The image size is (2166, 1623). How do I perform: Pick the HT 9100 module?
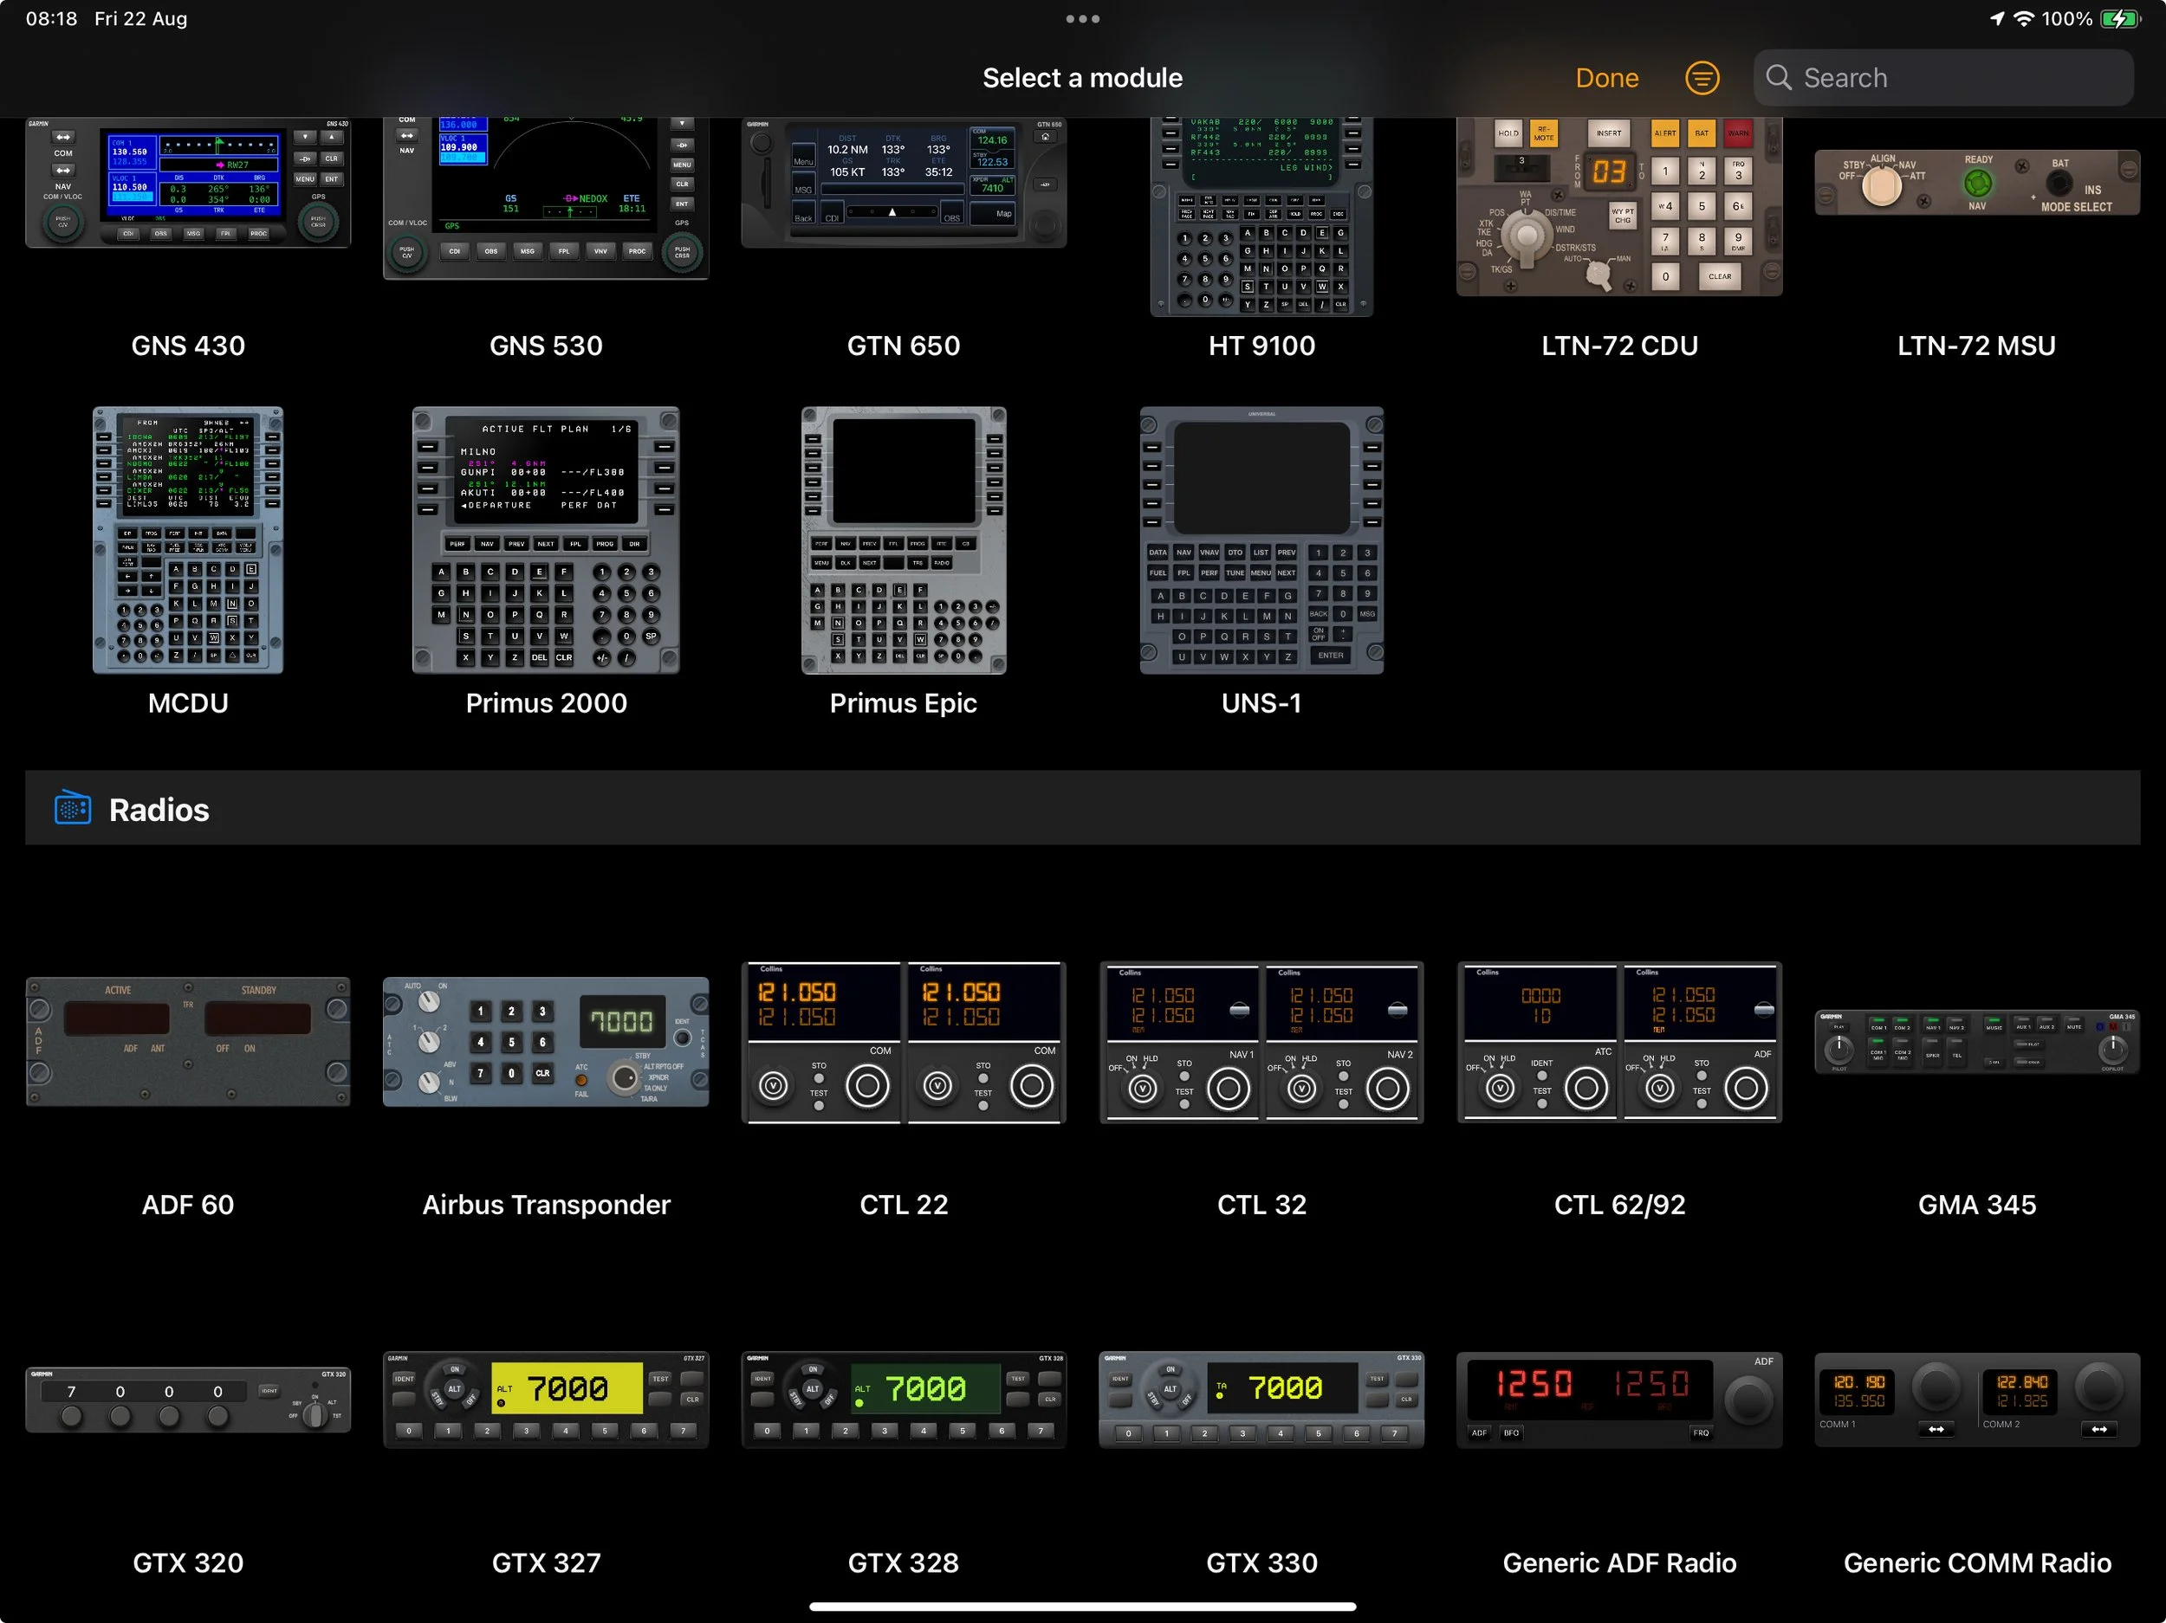click(1261, 216)
